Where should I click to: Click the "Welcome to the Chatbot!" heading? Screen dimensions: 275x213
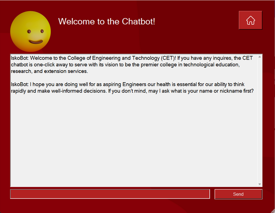tap(107, 21)
